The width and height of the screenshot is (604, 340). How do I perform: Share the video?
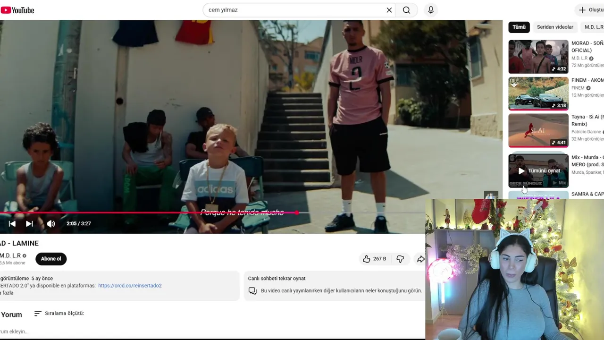[x=420, y=259]
